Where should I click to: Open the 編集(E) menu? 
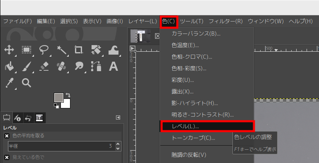click(x=46, y=21)
